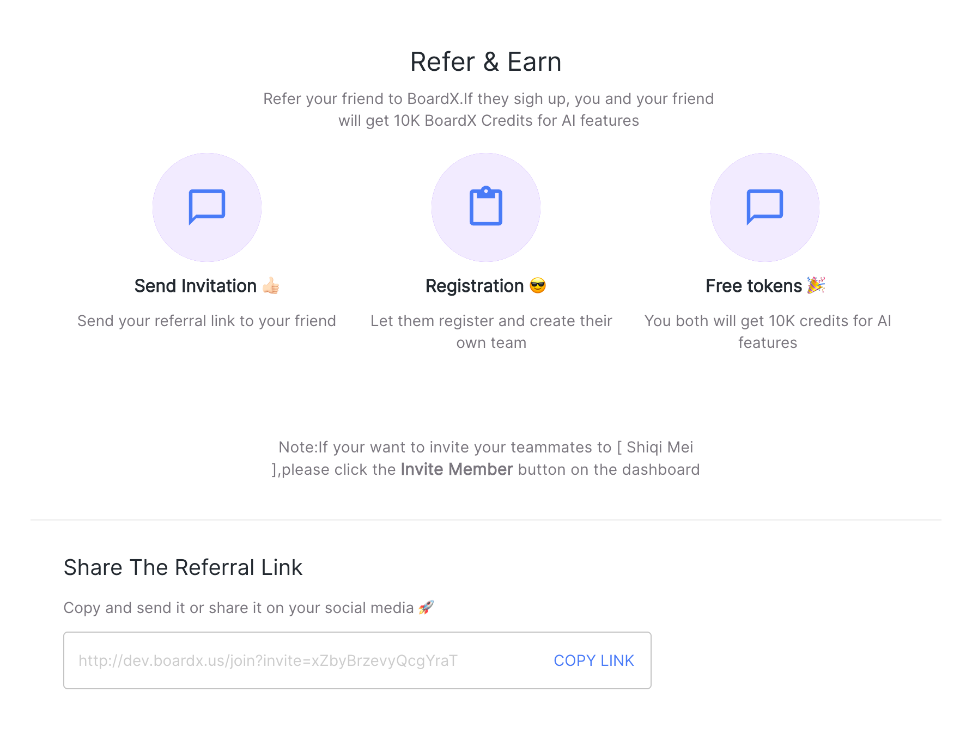Screen dimensions: 972x747
Task: Click the thumbs-up emoji beside Send Invitation
Action: click(271, 285)
